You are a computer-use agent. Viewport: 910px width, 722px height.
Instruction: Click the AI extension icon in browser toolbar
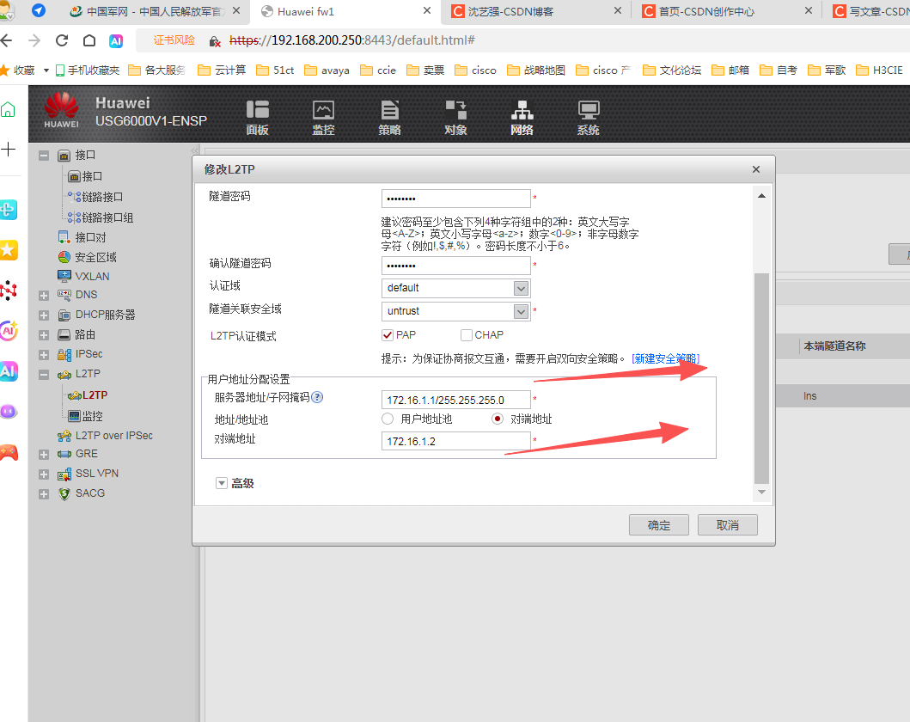(x=114, y=40)
